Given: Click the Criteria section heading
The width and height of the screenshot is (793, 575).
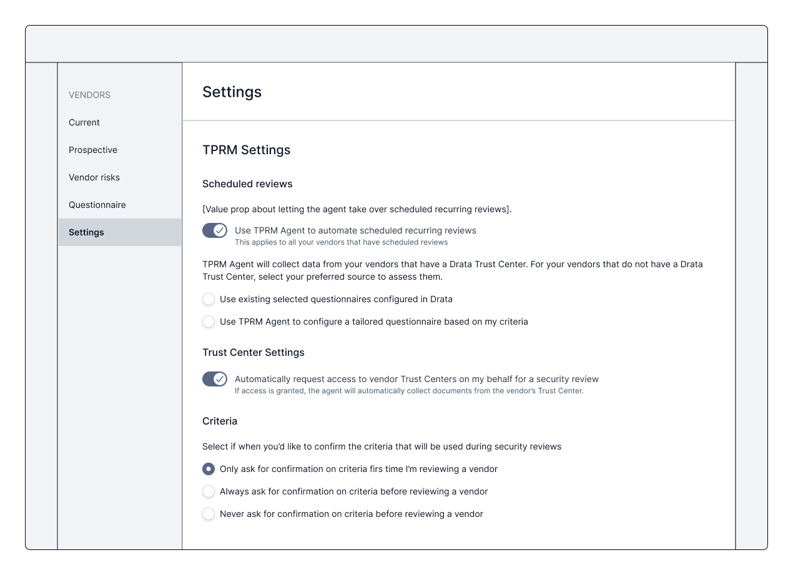Looking at the screenshot, I should (219, 421).
